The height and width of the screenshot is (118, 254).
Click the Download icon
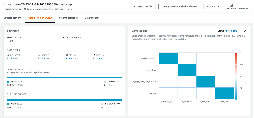243,5
